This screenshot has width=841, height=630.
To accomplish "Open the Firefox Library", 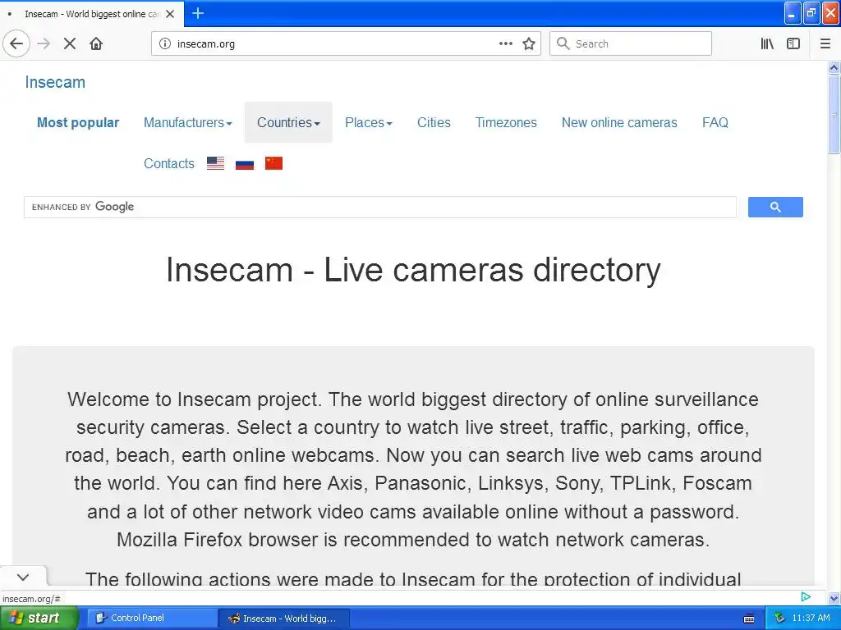I will (767, 44).
